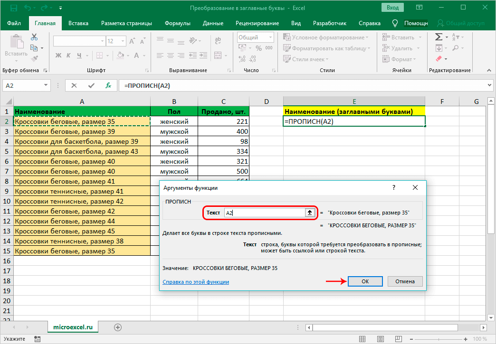
Task: Open Стили ячеек menu
Action: pyautogui.click(x=306, y=59)
